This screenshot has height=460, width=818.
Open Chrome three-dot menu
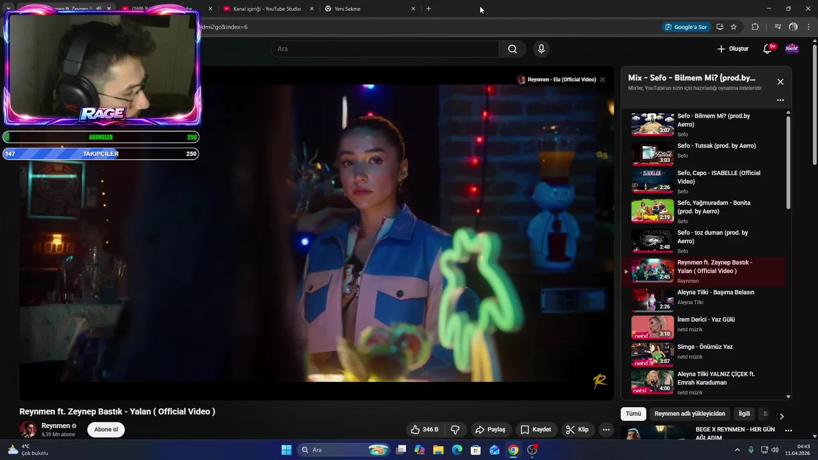click(808, 27)
